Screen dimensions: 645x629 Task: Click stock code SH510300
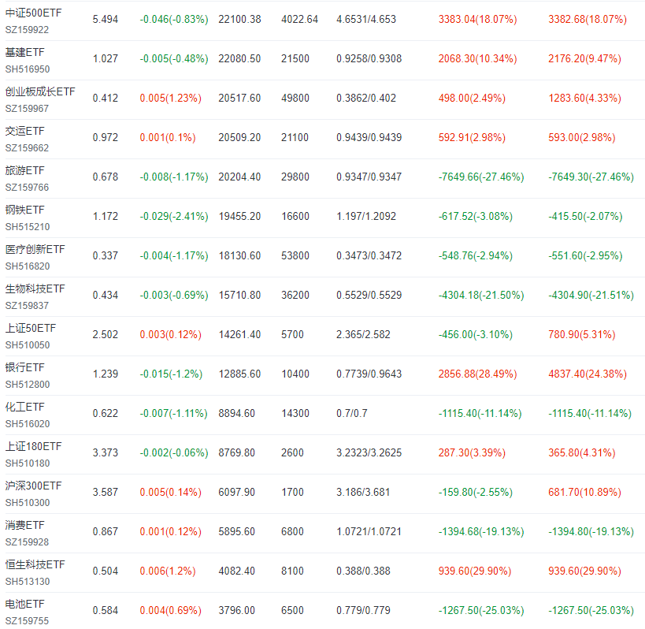pos(27,503)
